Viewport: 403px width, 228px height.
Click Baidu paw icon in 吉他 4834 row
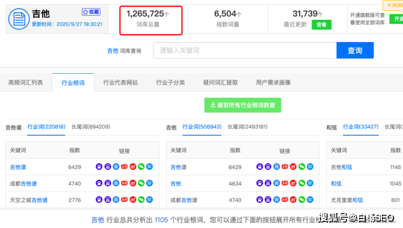[260, 183]
